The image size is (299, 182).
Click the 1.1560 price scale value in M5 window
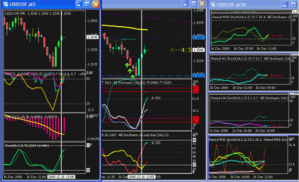pos(92,21)
